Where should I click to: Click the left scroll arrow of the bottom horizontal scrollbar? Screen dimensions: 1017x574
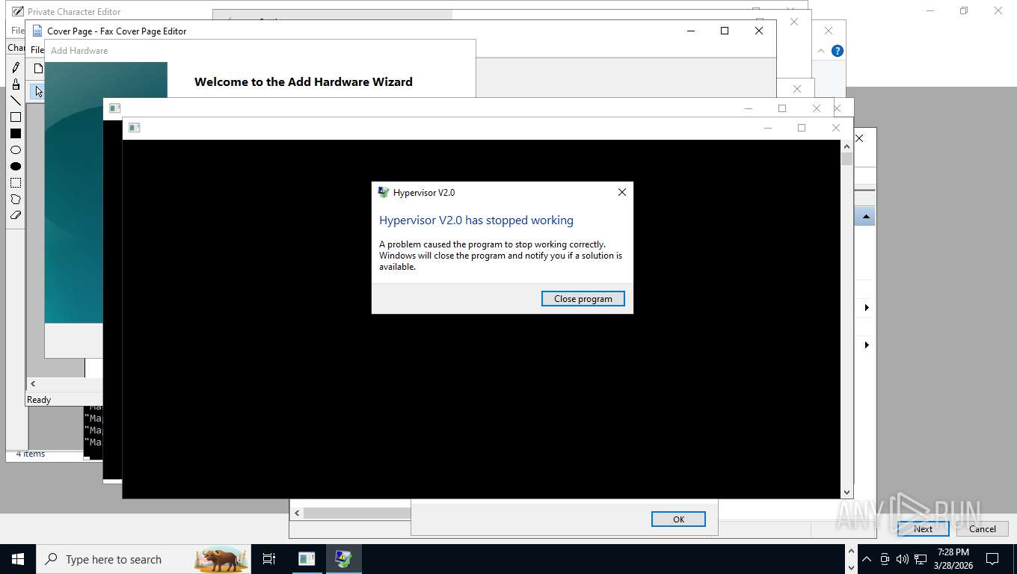297,513
